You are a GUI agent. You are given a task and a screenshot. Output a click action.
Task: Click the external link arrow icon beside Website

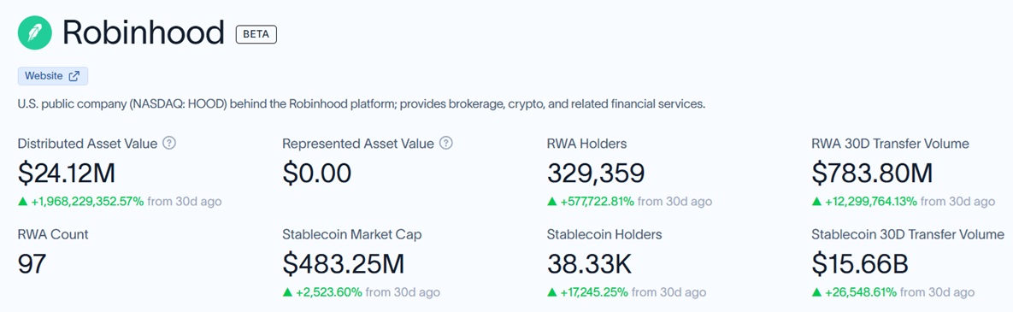pyautogui.click(x=74, y=75)
